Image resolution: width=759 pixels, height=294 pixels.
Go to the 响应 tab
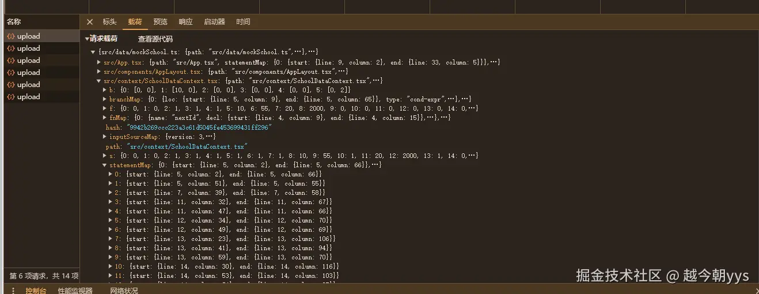coord(185,22)
